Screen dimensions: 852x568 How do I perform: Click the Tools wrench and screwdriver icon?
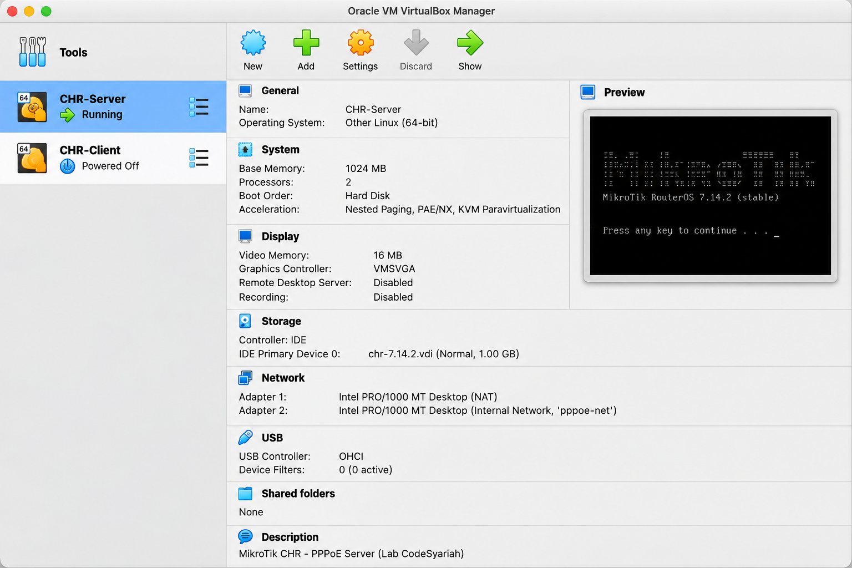33,52
